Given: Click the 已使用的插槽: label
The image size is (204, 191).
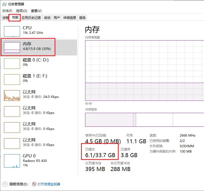Looking at the screenshot, I should [159, 141].
